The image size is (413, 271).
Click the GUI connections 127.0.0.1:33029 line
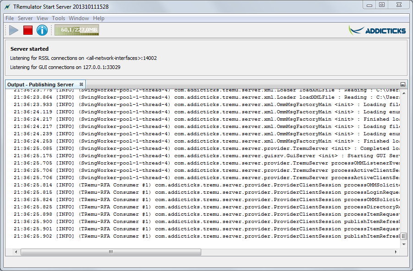[66, 67]
